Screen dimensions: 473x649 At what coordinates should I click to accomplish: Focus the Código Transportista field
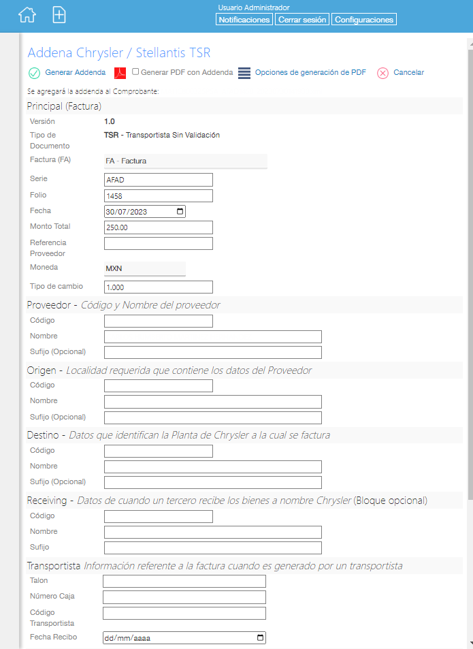coord(184,614)
